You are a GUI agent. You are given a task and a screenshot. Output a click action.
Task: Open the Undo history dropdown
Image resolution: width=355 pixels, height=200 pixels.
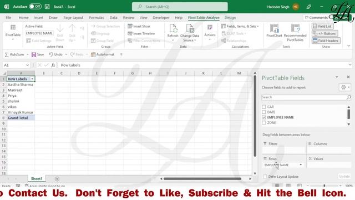(66, 54)
